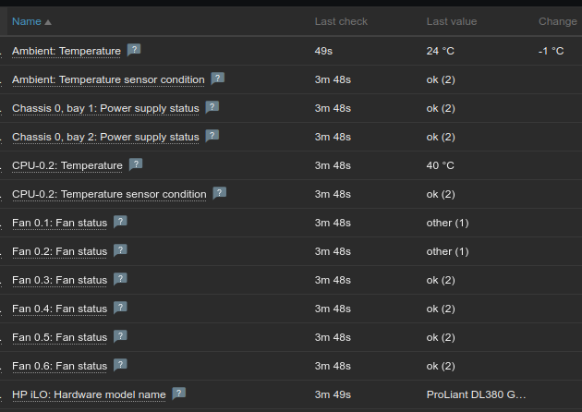Open HP iLO: Hardware model name item

tap(89, 394)
